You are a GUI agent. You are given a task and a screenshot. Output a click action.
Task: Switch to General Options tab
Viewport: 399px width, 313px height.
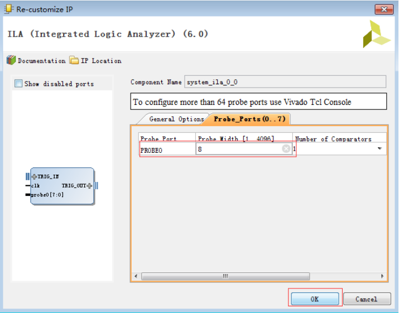(176, 119)
